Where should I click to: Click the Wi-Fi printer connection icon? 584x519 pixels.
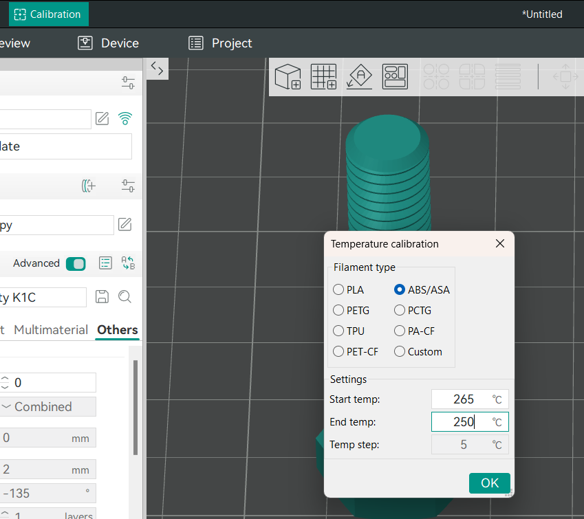(x=125, y=119)
